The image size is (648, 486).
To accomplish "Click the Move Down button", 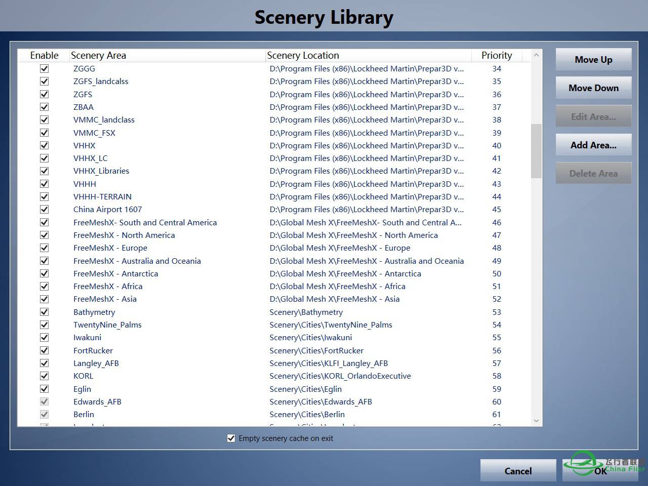I will click(x=593, y=88).
